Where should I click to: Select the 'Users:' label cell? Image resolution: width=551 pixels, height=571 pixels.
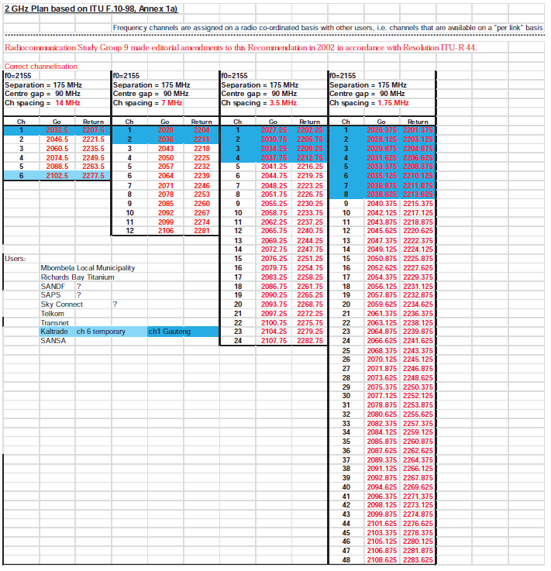coord(15,259)
